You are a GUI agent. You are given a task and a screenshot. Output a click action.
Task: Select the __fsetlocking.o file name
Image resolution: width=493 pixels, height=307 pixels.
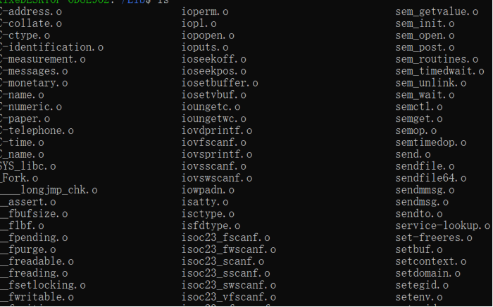click(43, 285)
